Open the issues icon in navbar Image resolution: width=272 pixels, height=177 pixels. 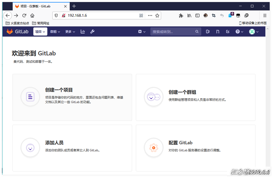pyautogui.click(x=208, y=31)
